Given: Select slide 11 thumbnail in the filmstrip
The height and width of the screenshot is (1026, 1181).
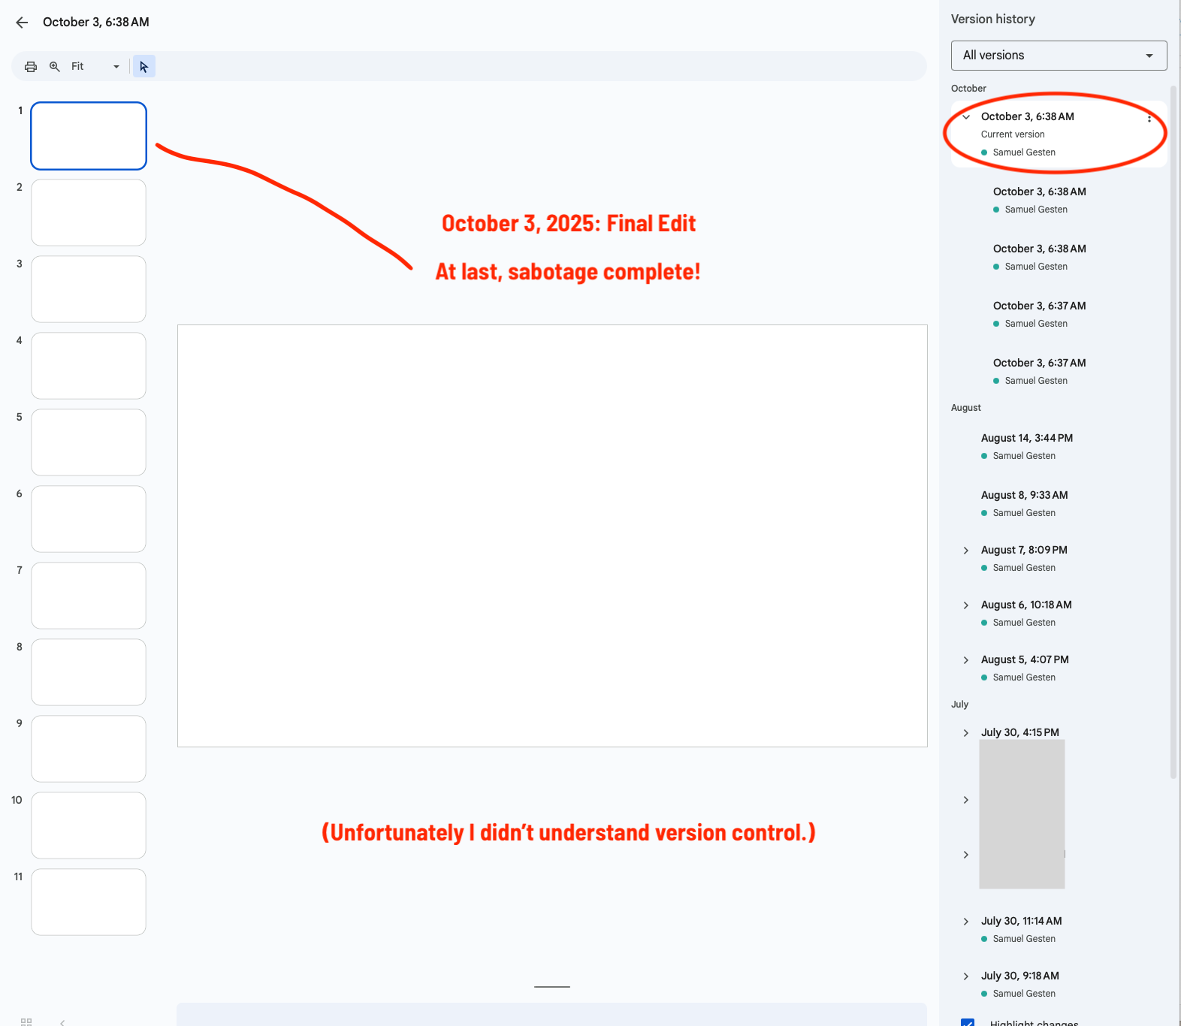Looking at the screenshot, I should coord(89,902).
